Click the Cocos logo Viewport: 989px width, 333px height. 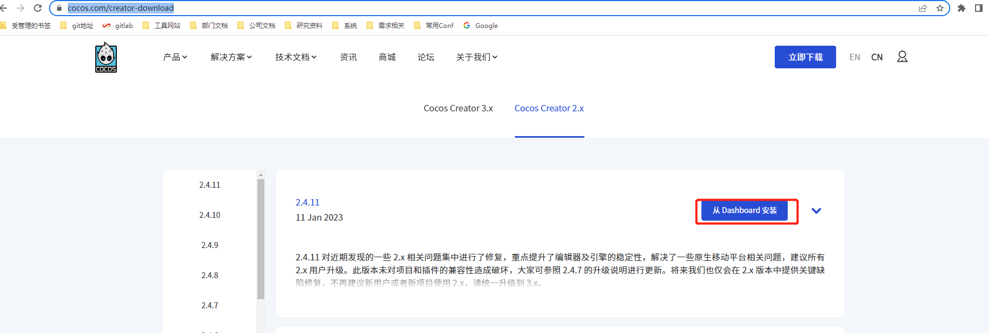point(106,57)
